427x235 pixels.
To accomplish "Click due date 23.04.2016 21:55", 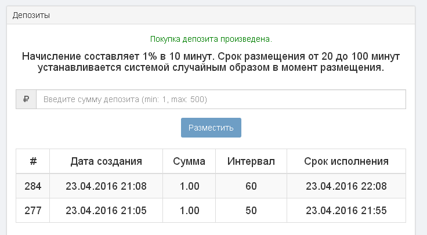I will tap(346, 211).
